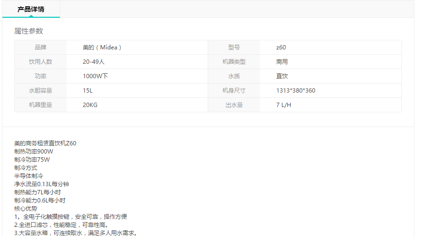Click the 制热功率900W text line
Image resolution: width=424 pixels, height=237 pixels.
point(34,152)
